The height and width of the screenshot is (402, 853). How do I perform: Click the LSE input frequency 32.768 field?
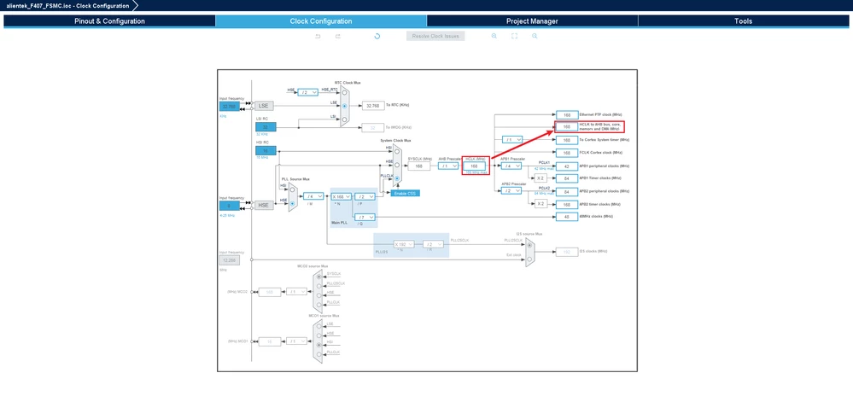coord(230,107)
